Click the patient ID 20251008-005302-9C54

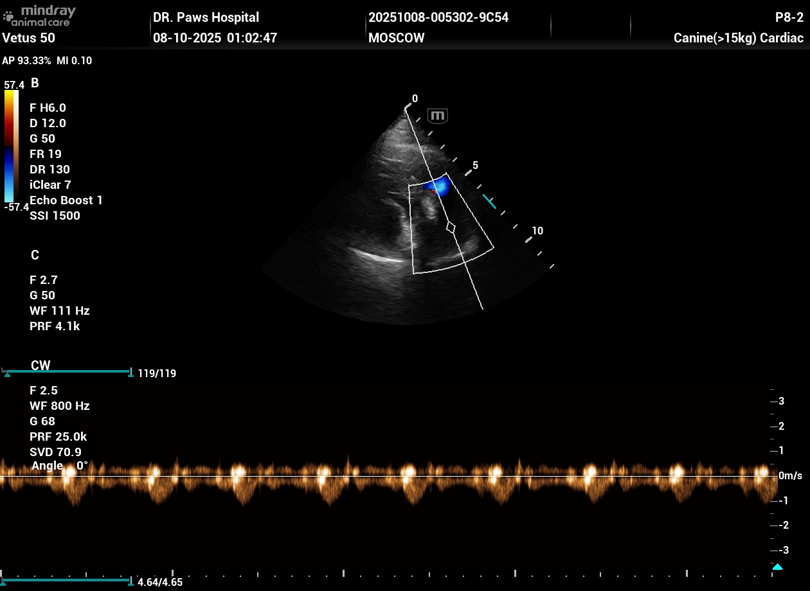438,17
